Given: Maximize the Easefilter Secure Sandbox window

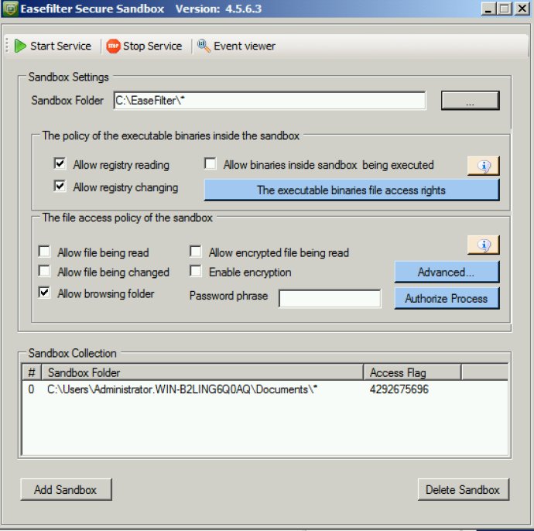Looking at the screenshot, I should coord(505,9).
